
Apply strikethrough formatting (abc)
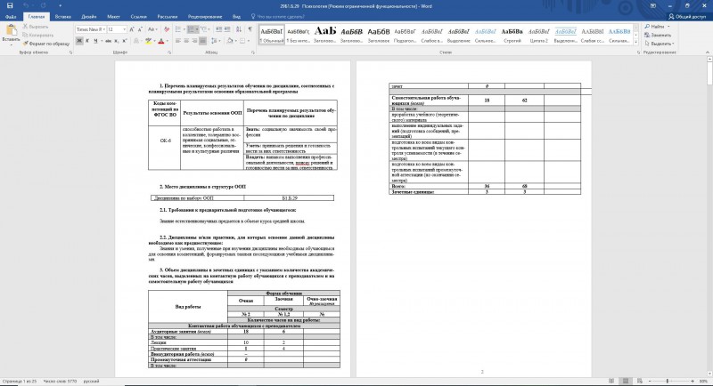click(x=108, y=41)
